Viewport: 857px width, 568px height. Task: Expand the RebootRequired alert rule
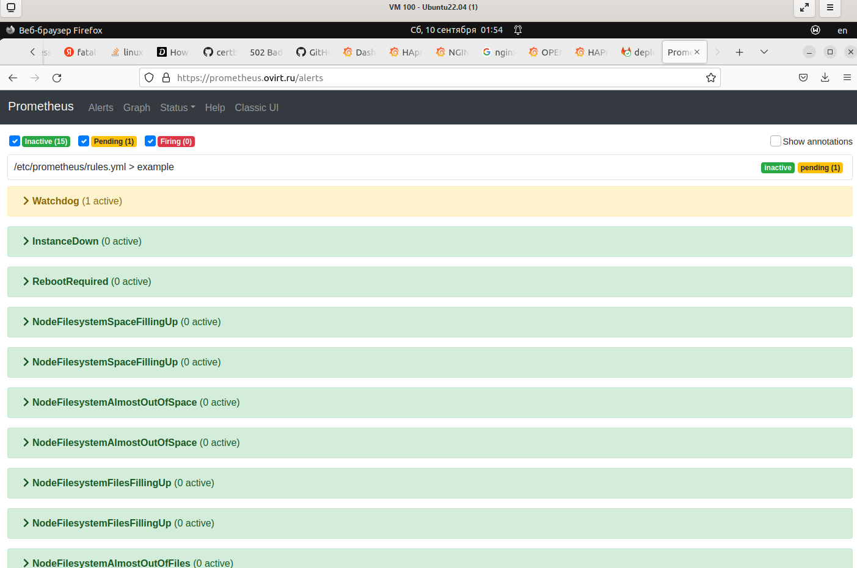(x=430, y=282)
